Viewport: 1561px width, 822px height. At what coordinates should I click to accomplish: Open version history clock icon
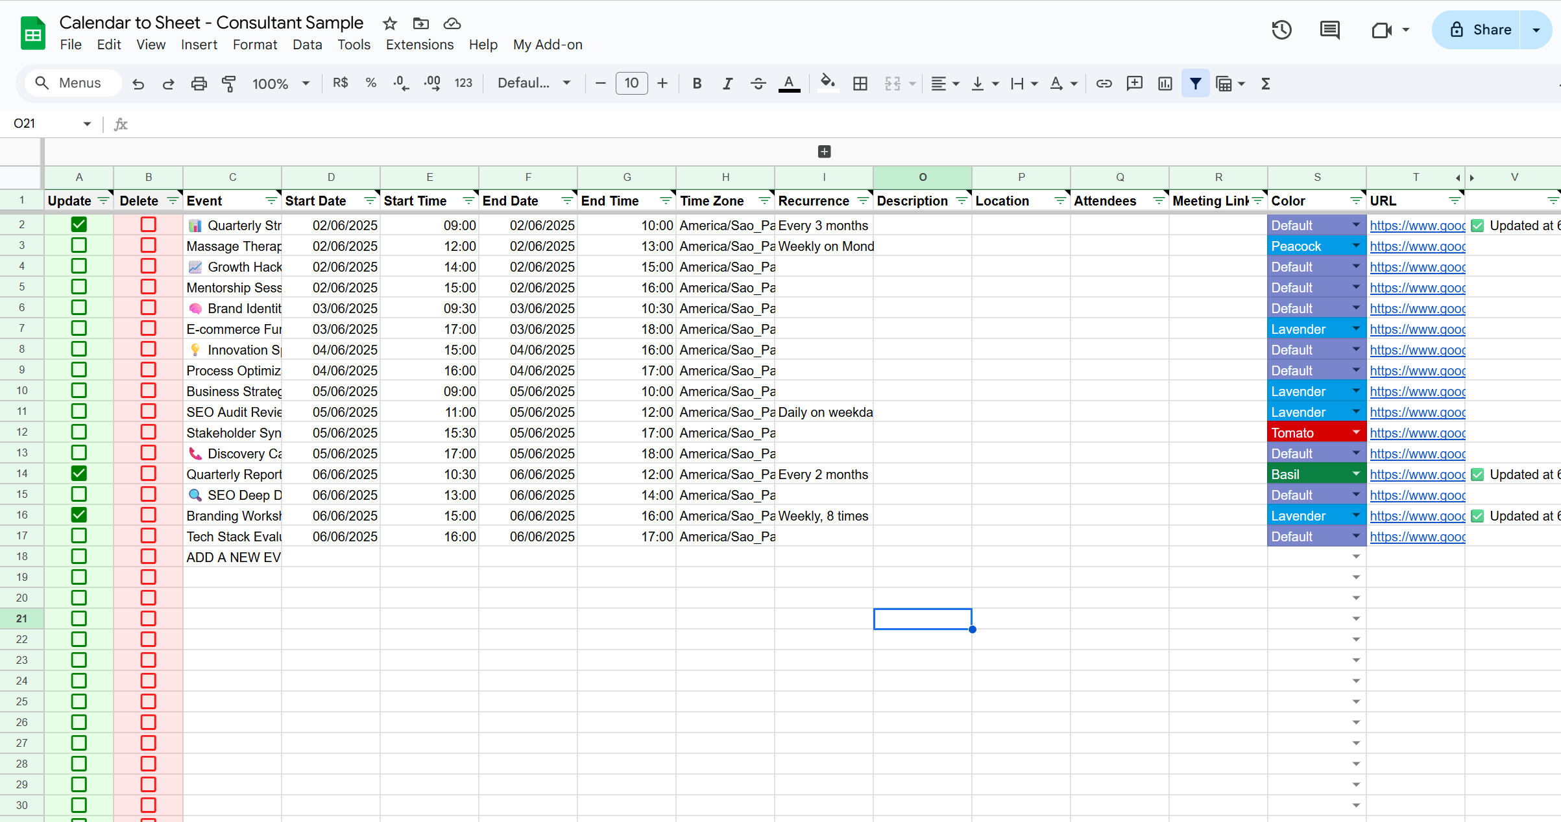pos(1281,30)
